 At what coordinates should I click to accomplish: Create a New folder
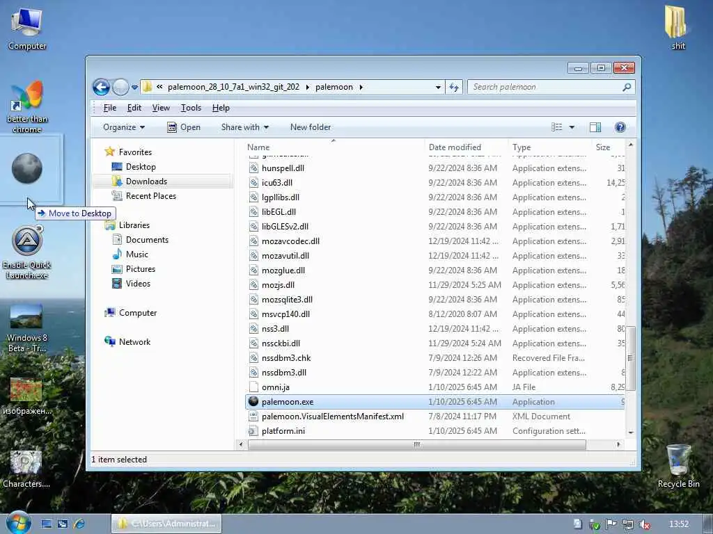coord(311,128)
